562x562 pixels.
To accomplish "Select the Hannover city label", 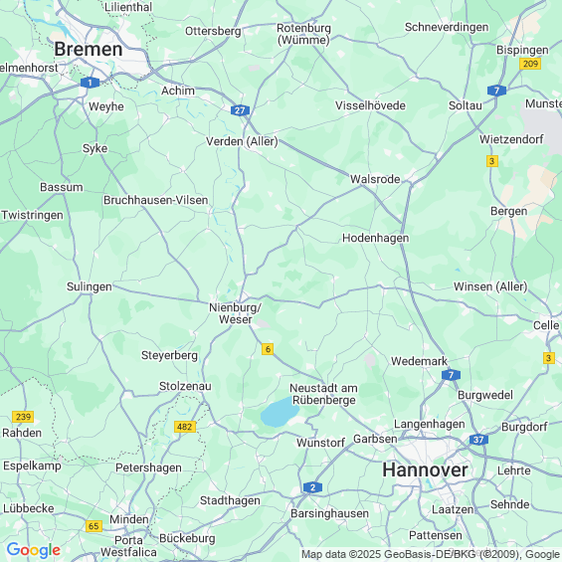I will click(x=425, y=469).
